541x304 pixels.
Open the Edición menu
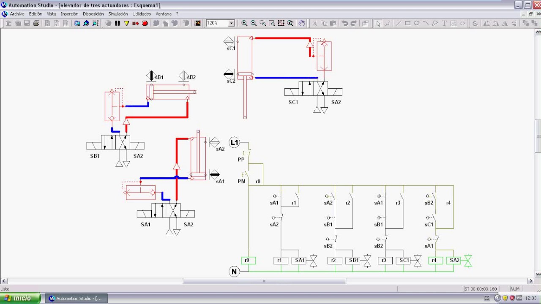[36, 14]
